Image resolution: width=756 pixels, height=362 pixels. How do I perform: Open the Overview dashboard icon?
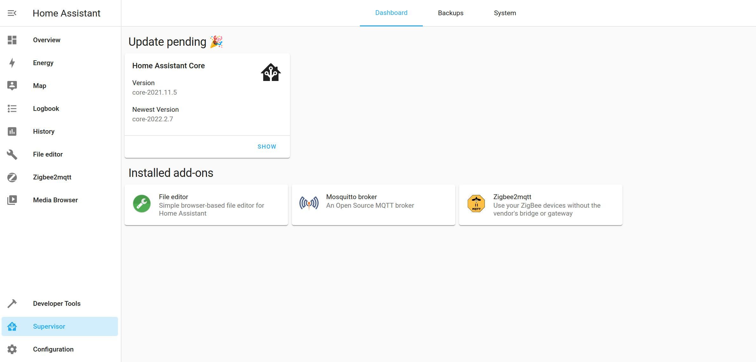12,40
